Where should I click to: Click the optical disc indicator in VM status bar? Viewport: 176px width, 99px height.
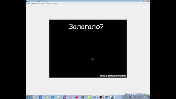(x=128, y=94)
